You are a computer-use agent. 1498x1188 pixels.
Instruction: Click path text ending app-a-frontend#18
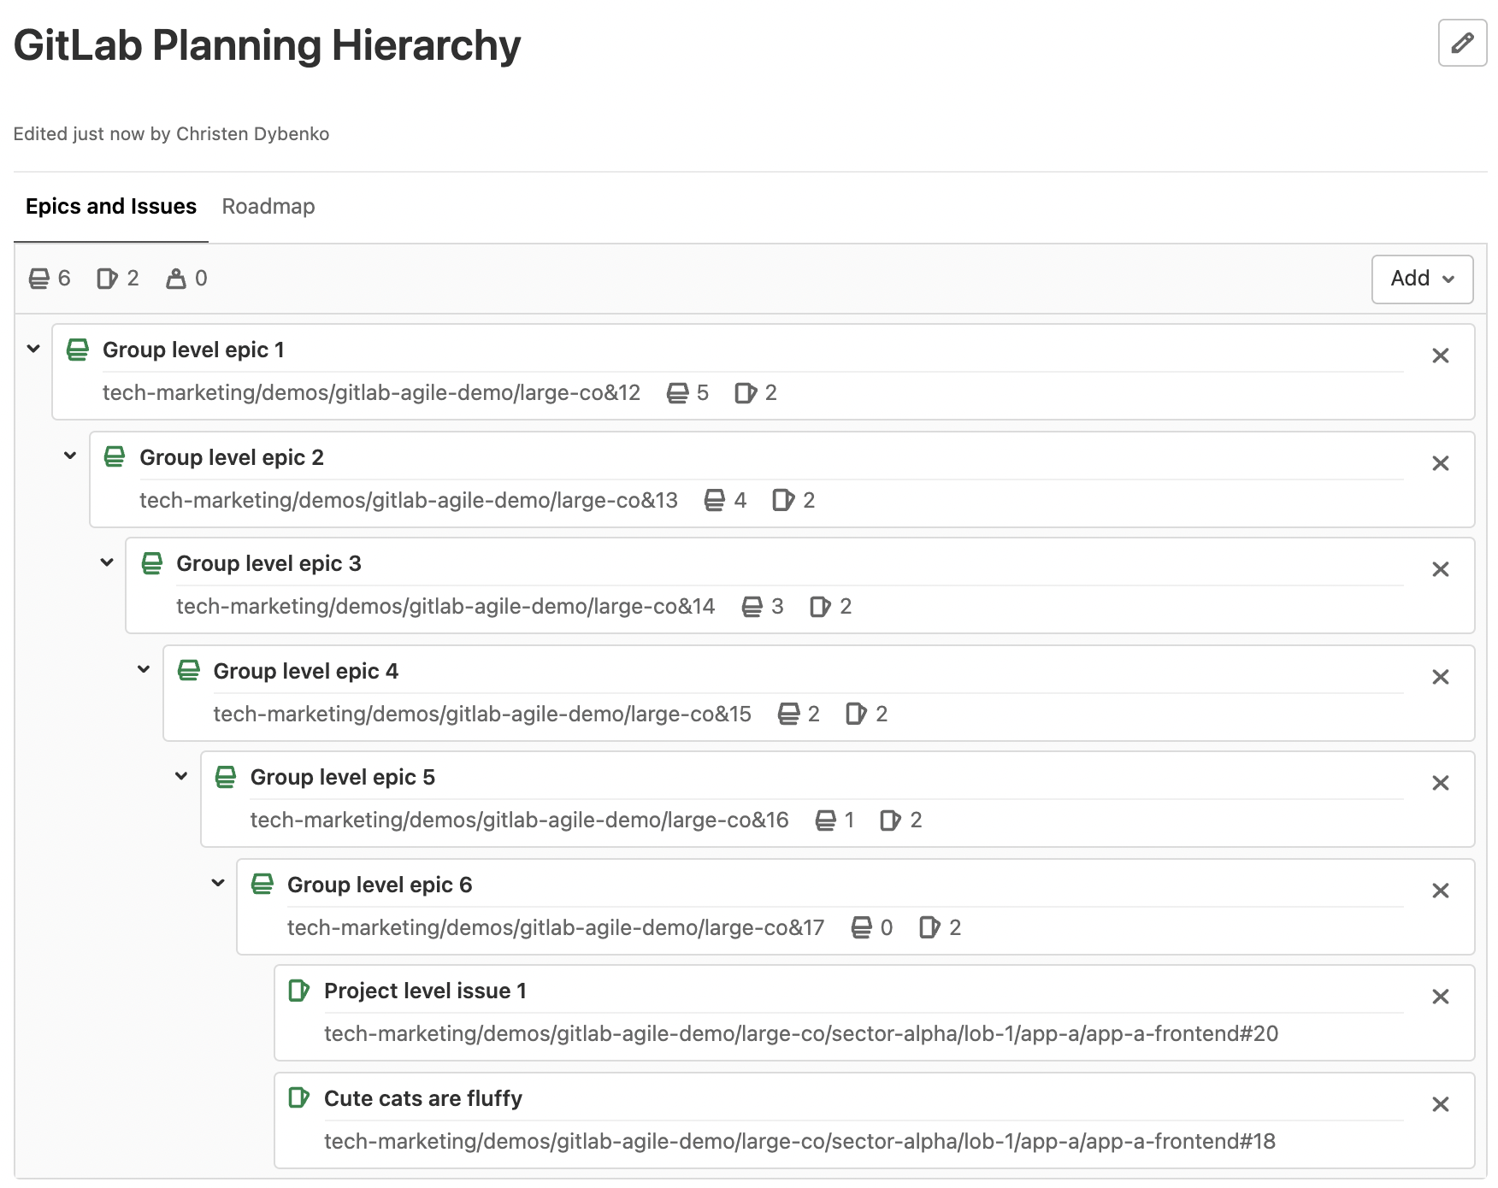[799, 1142]
